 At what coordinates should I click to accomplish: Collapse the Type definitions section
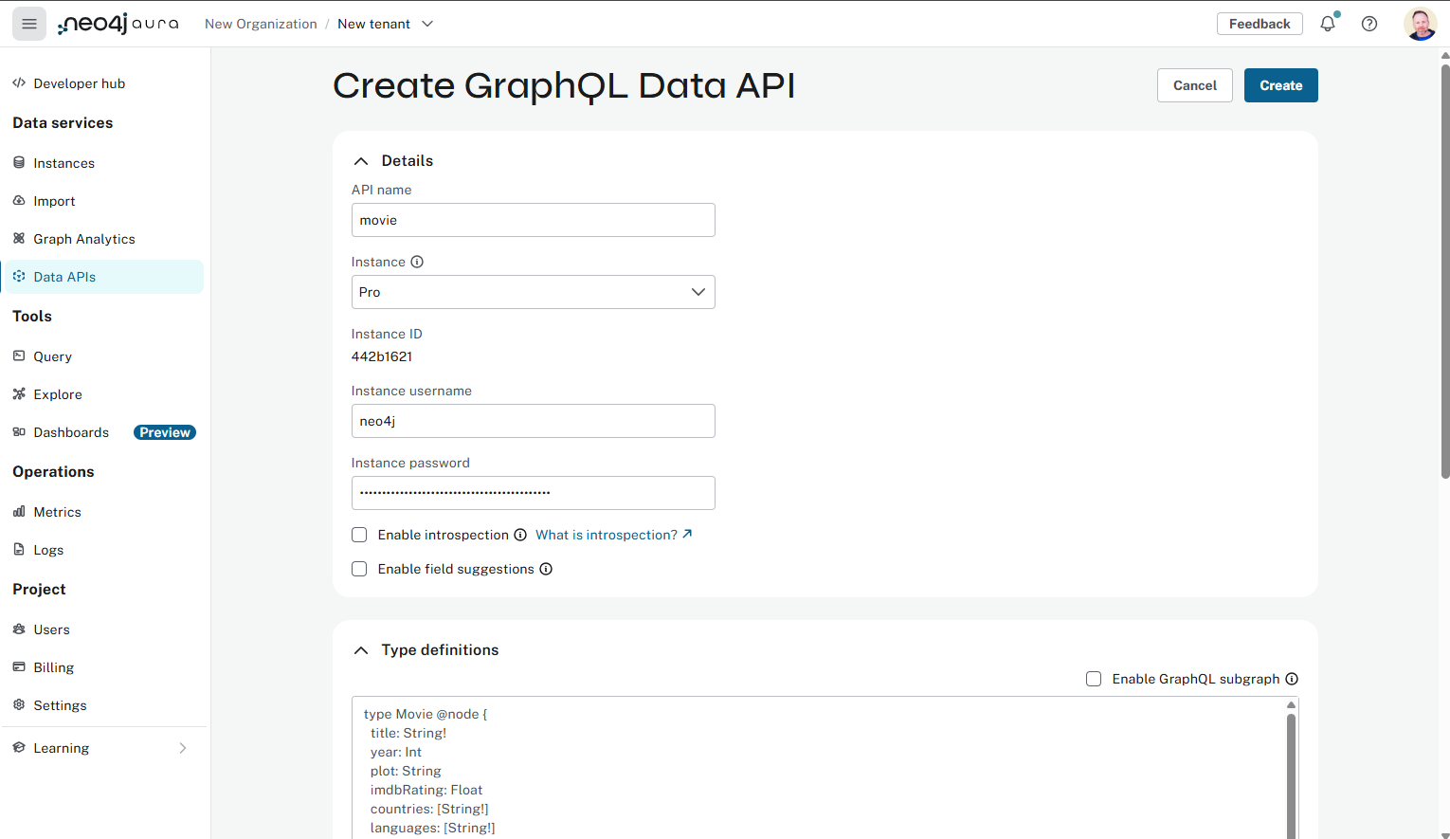[x=361, y=650]
